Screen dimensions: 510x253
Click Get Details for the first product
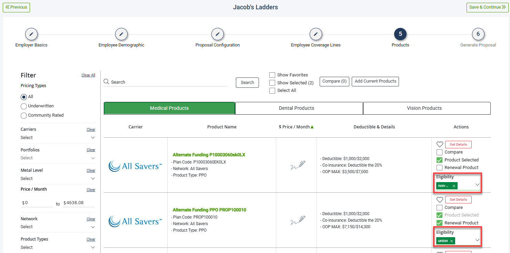(458, 144)
